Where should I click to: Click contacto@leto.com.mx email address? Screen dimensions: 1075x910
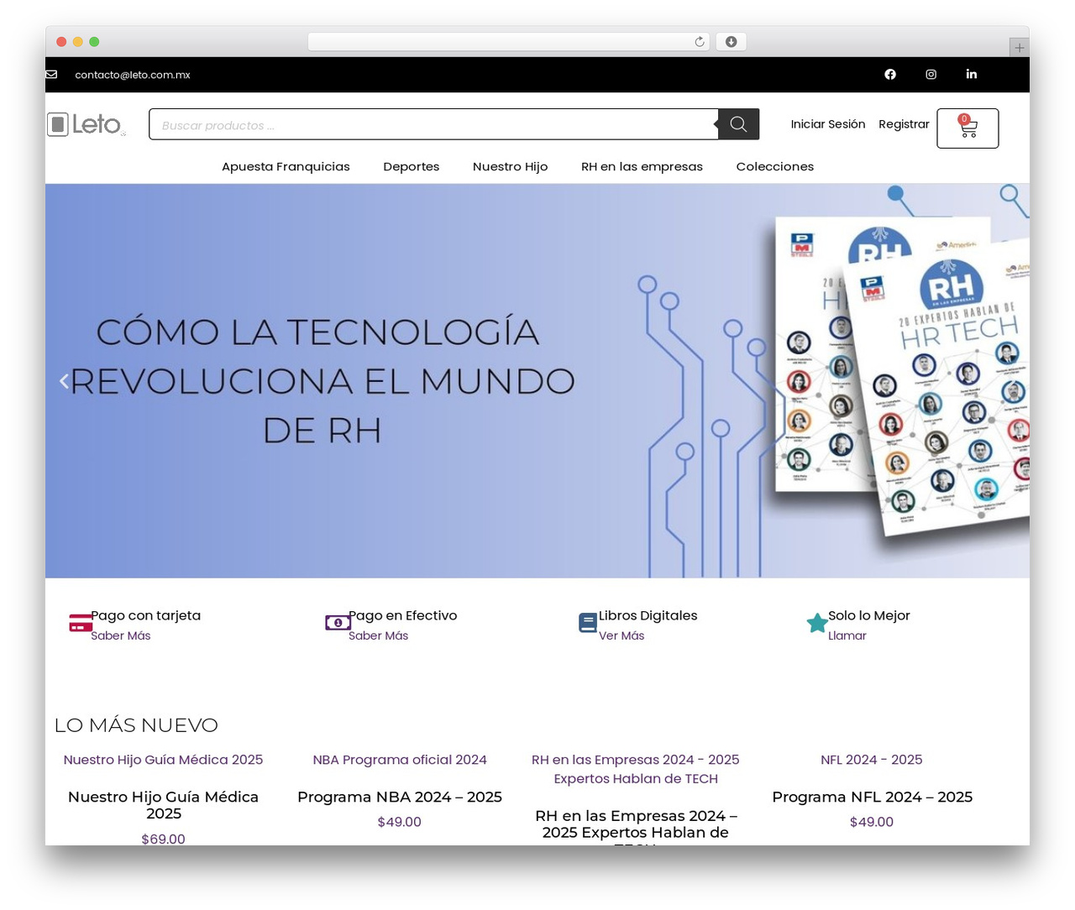133,75
